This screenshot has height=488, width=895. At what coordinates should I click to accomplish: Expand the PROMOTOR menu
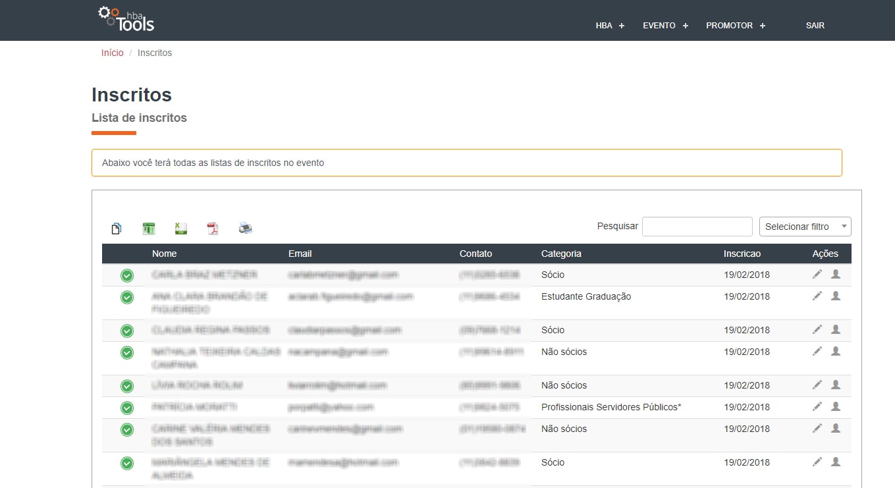pos(736,26)
